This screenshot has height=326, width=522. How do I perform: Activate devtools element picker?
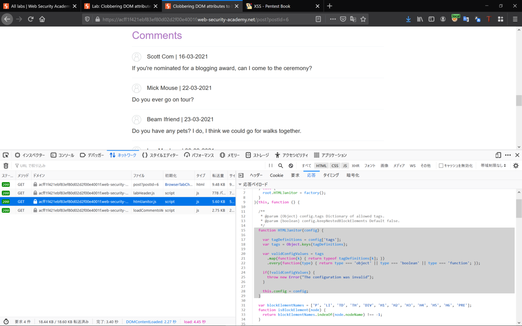click(x=6, y=155)
